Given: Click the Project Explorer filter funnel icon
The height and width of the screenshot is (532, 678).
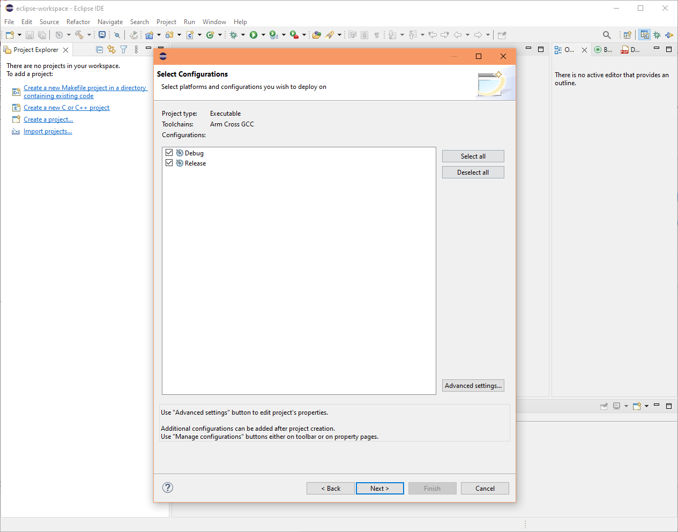Looking at the screenshot, I should pos(124,50).
